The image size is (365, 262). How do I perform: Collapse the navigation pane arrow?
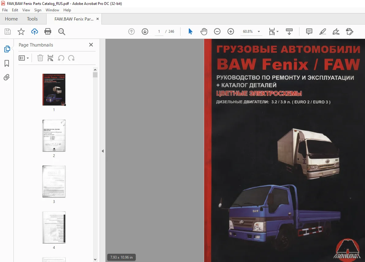103,151
